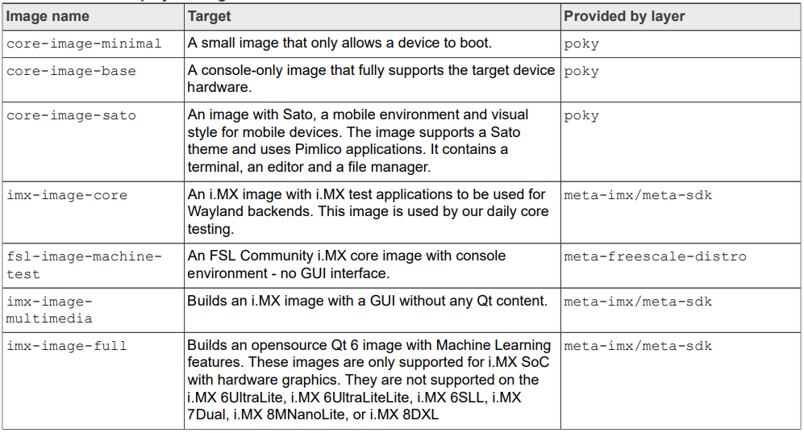Click the core-image-sato cell
The height and width of the screenshot is (433, 804).
coord(71,115)
